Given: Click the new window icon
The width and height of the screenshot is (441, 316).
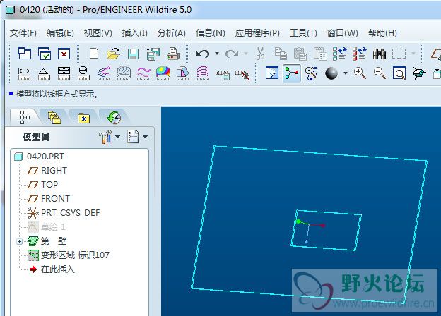Looking at the screenshot, I should (25, 54).
